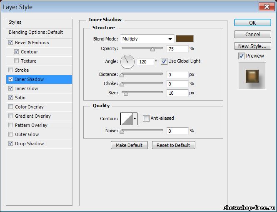The width and height of the screenshot is (277, 212).
Task: Turn on the Outer Glow checkbox
Action: click(11, 134)
